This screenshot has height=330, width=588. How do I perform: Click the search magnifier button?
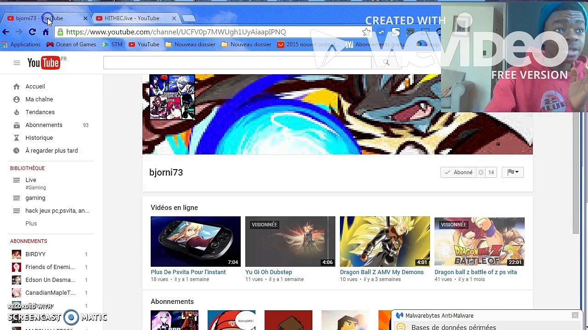pos(386,63)
